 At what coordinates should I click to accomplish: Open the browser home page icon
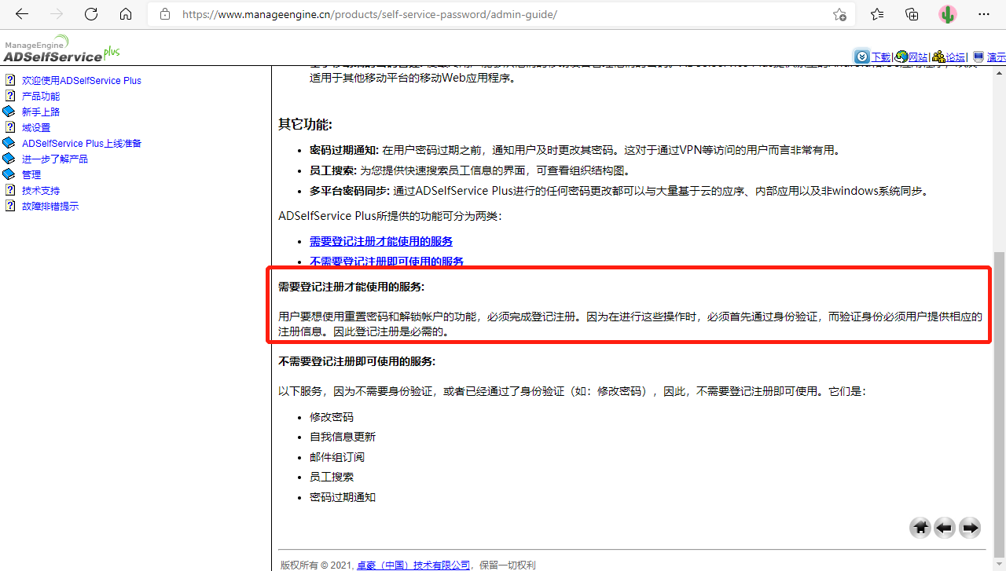(x=126, y=14)
